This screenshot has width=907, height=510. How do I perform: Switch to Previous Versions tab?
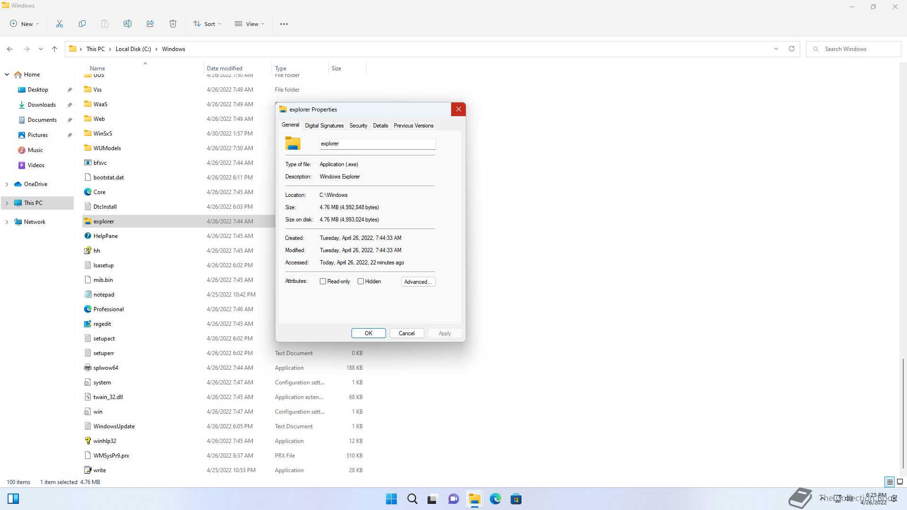[x=413, y=126]
